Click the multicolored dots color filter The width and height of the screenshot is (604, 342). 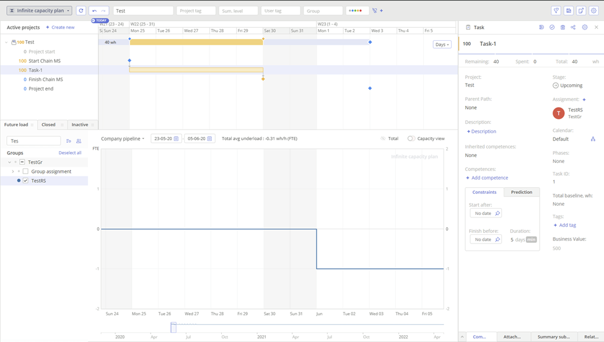click(x=355, y=11)
